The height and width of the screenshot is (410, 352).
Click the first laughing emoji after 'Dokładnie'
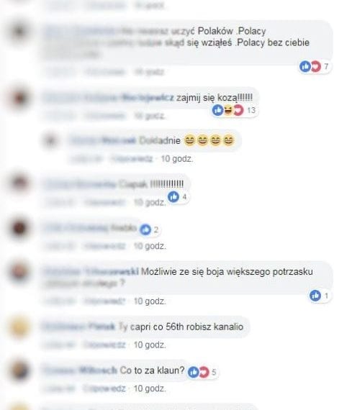tap(189, 140)
